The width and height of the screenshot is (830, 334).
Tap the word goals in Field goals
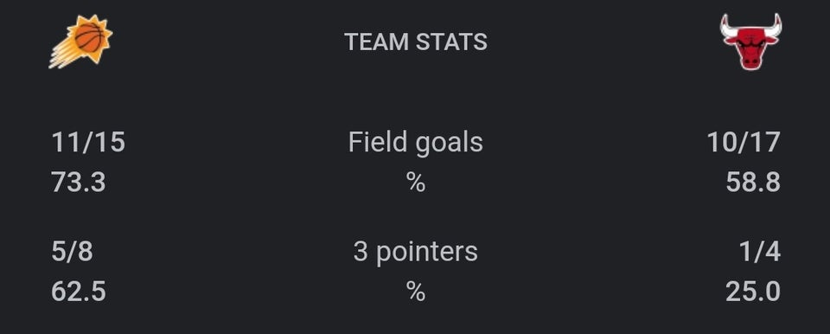click(x=449, y=145)
